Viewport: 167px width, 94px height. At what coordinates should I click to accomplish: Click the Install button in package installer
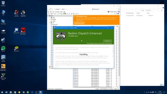[107, 41]
